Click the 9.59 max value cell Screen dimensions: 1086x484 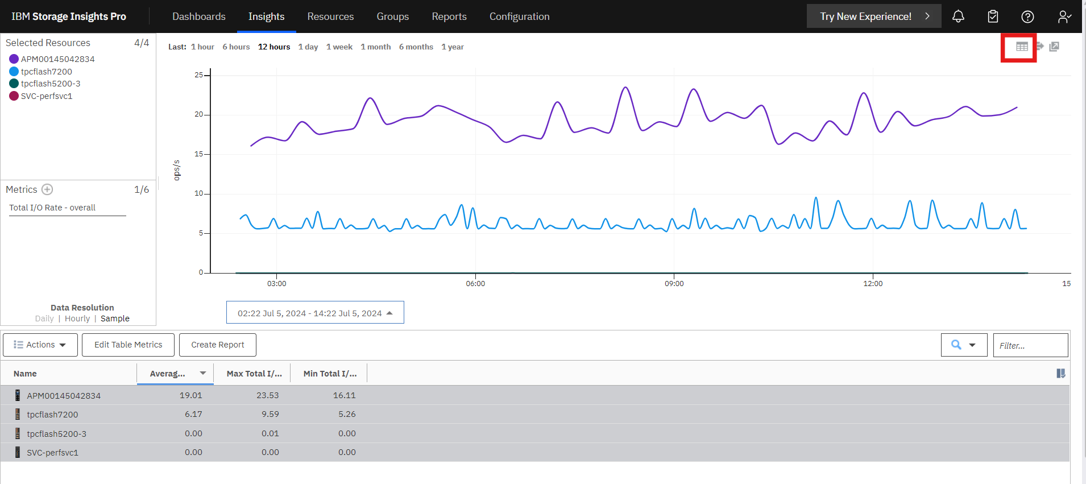270,414
